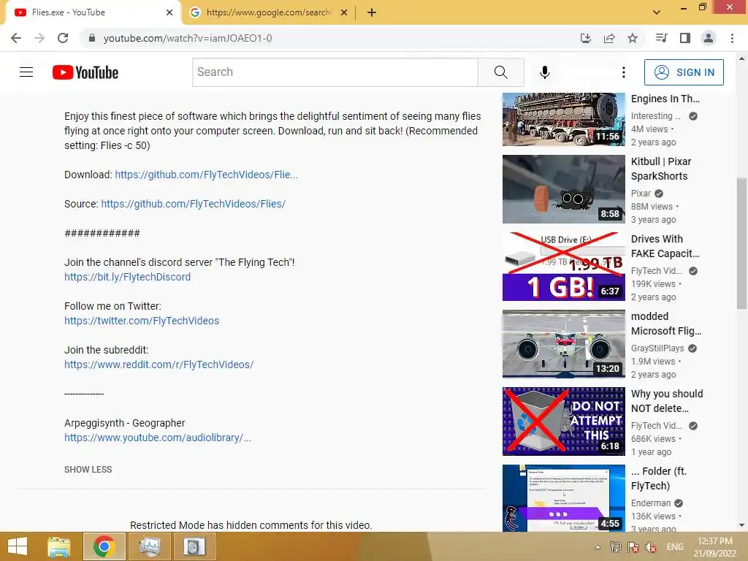Click the scrollbar down arrow

741,525
